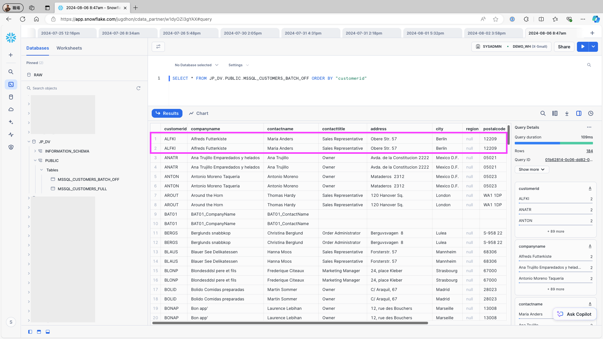
Task: Search within the results table
Action: 543,113
